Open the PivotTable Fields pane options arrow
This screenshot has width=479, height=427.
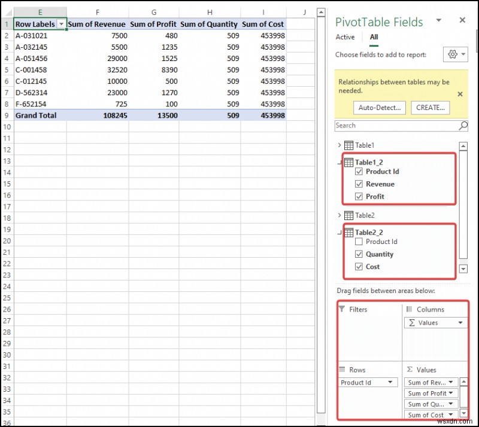439,20
